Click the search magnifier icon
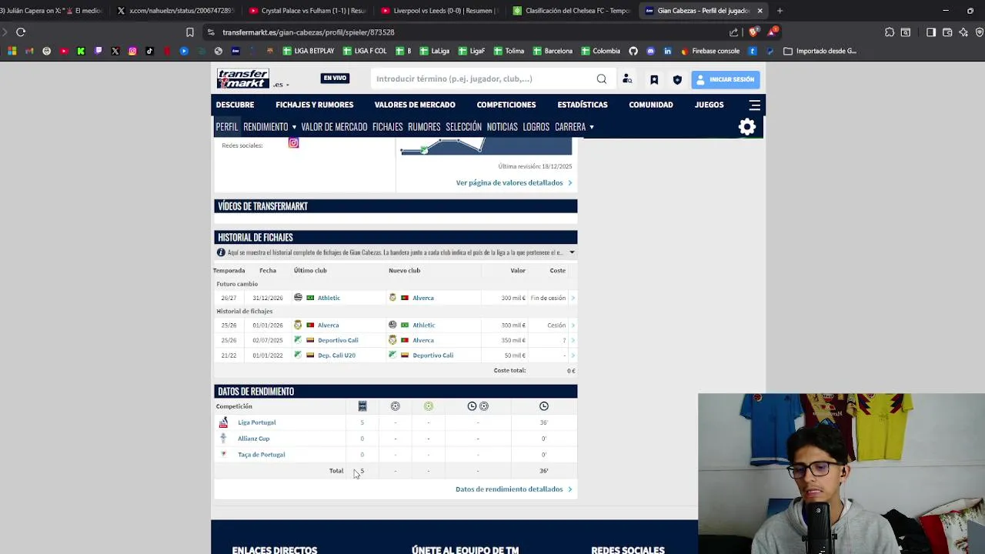 pos(602,78)
